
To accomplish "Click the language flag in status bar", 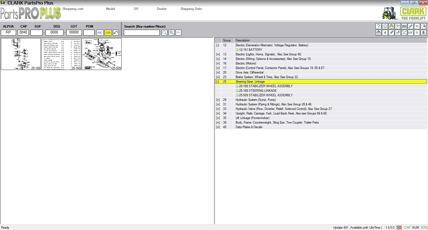I will point(399,228).
